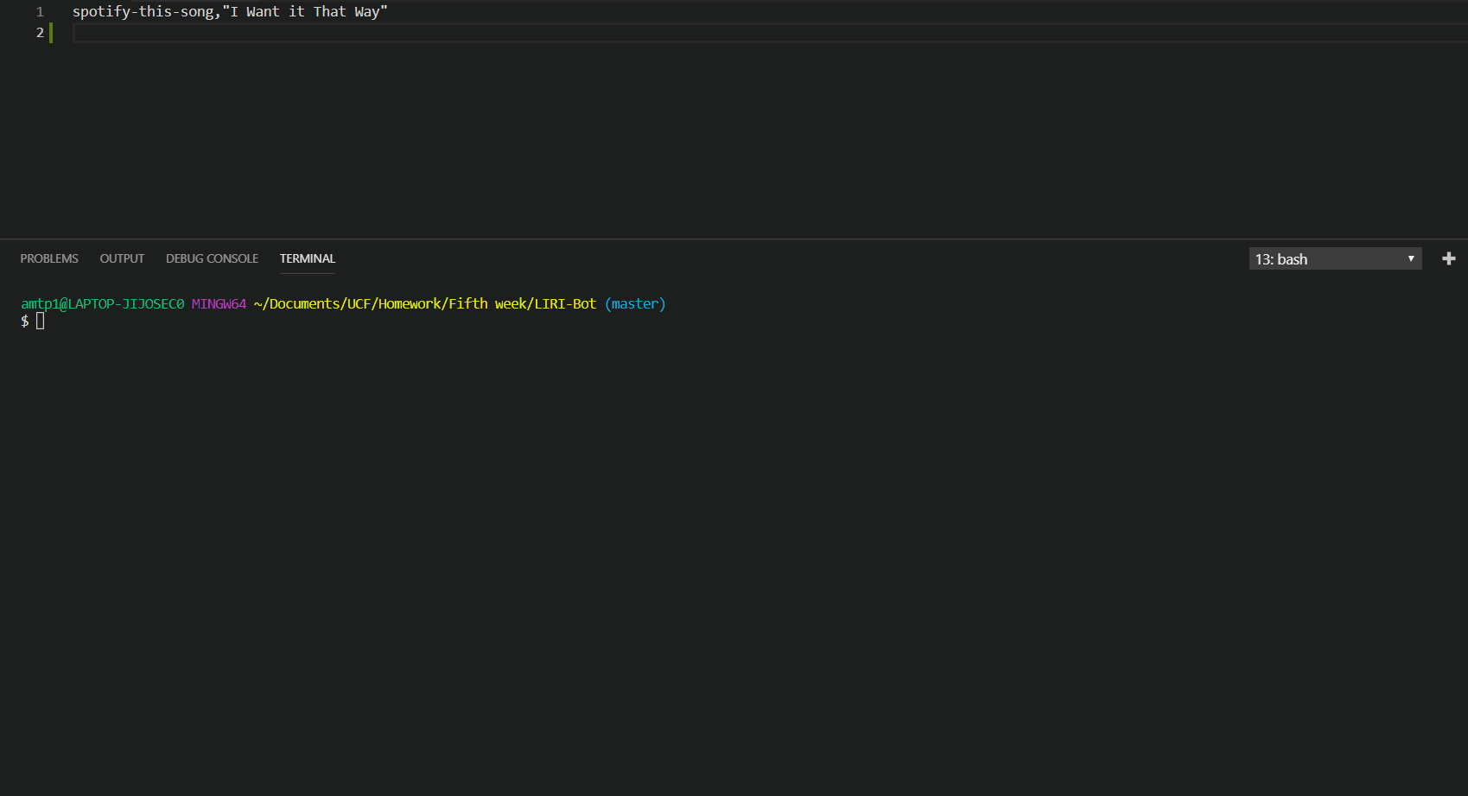
Task: Click line number 2 in the editor
Action: pyautogui.click(x=40, y=32)
